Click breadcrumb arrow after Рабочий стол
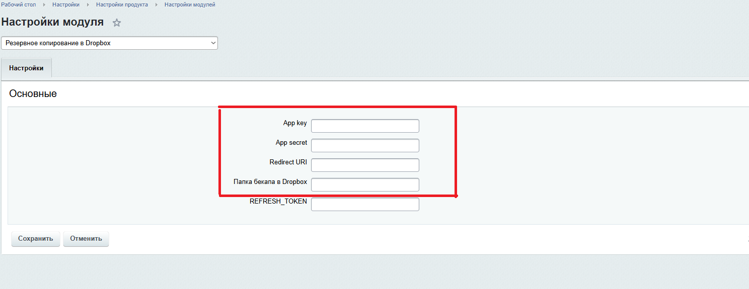 (44, 5)
